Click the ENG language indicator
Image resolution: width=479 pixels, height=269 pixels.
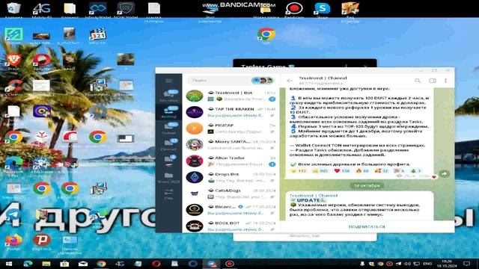click(427, 264)
